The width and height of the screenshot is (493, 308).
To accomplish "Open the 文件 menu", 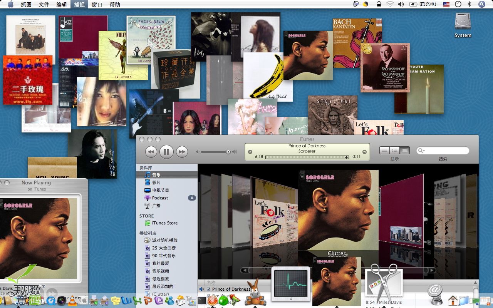I will click(44, 4).
